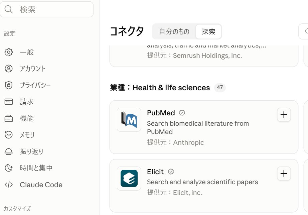The image size is (308, 215).
Task: Open アカウント settings page
Action: tap(33, 69)
